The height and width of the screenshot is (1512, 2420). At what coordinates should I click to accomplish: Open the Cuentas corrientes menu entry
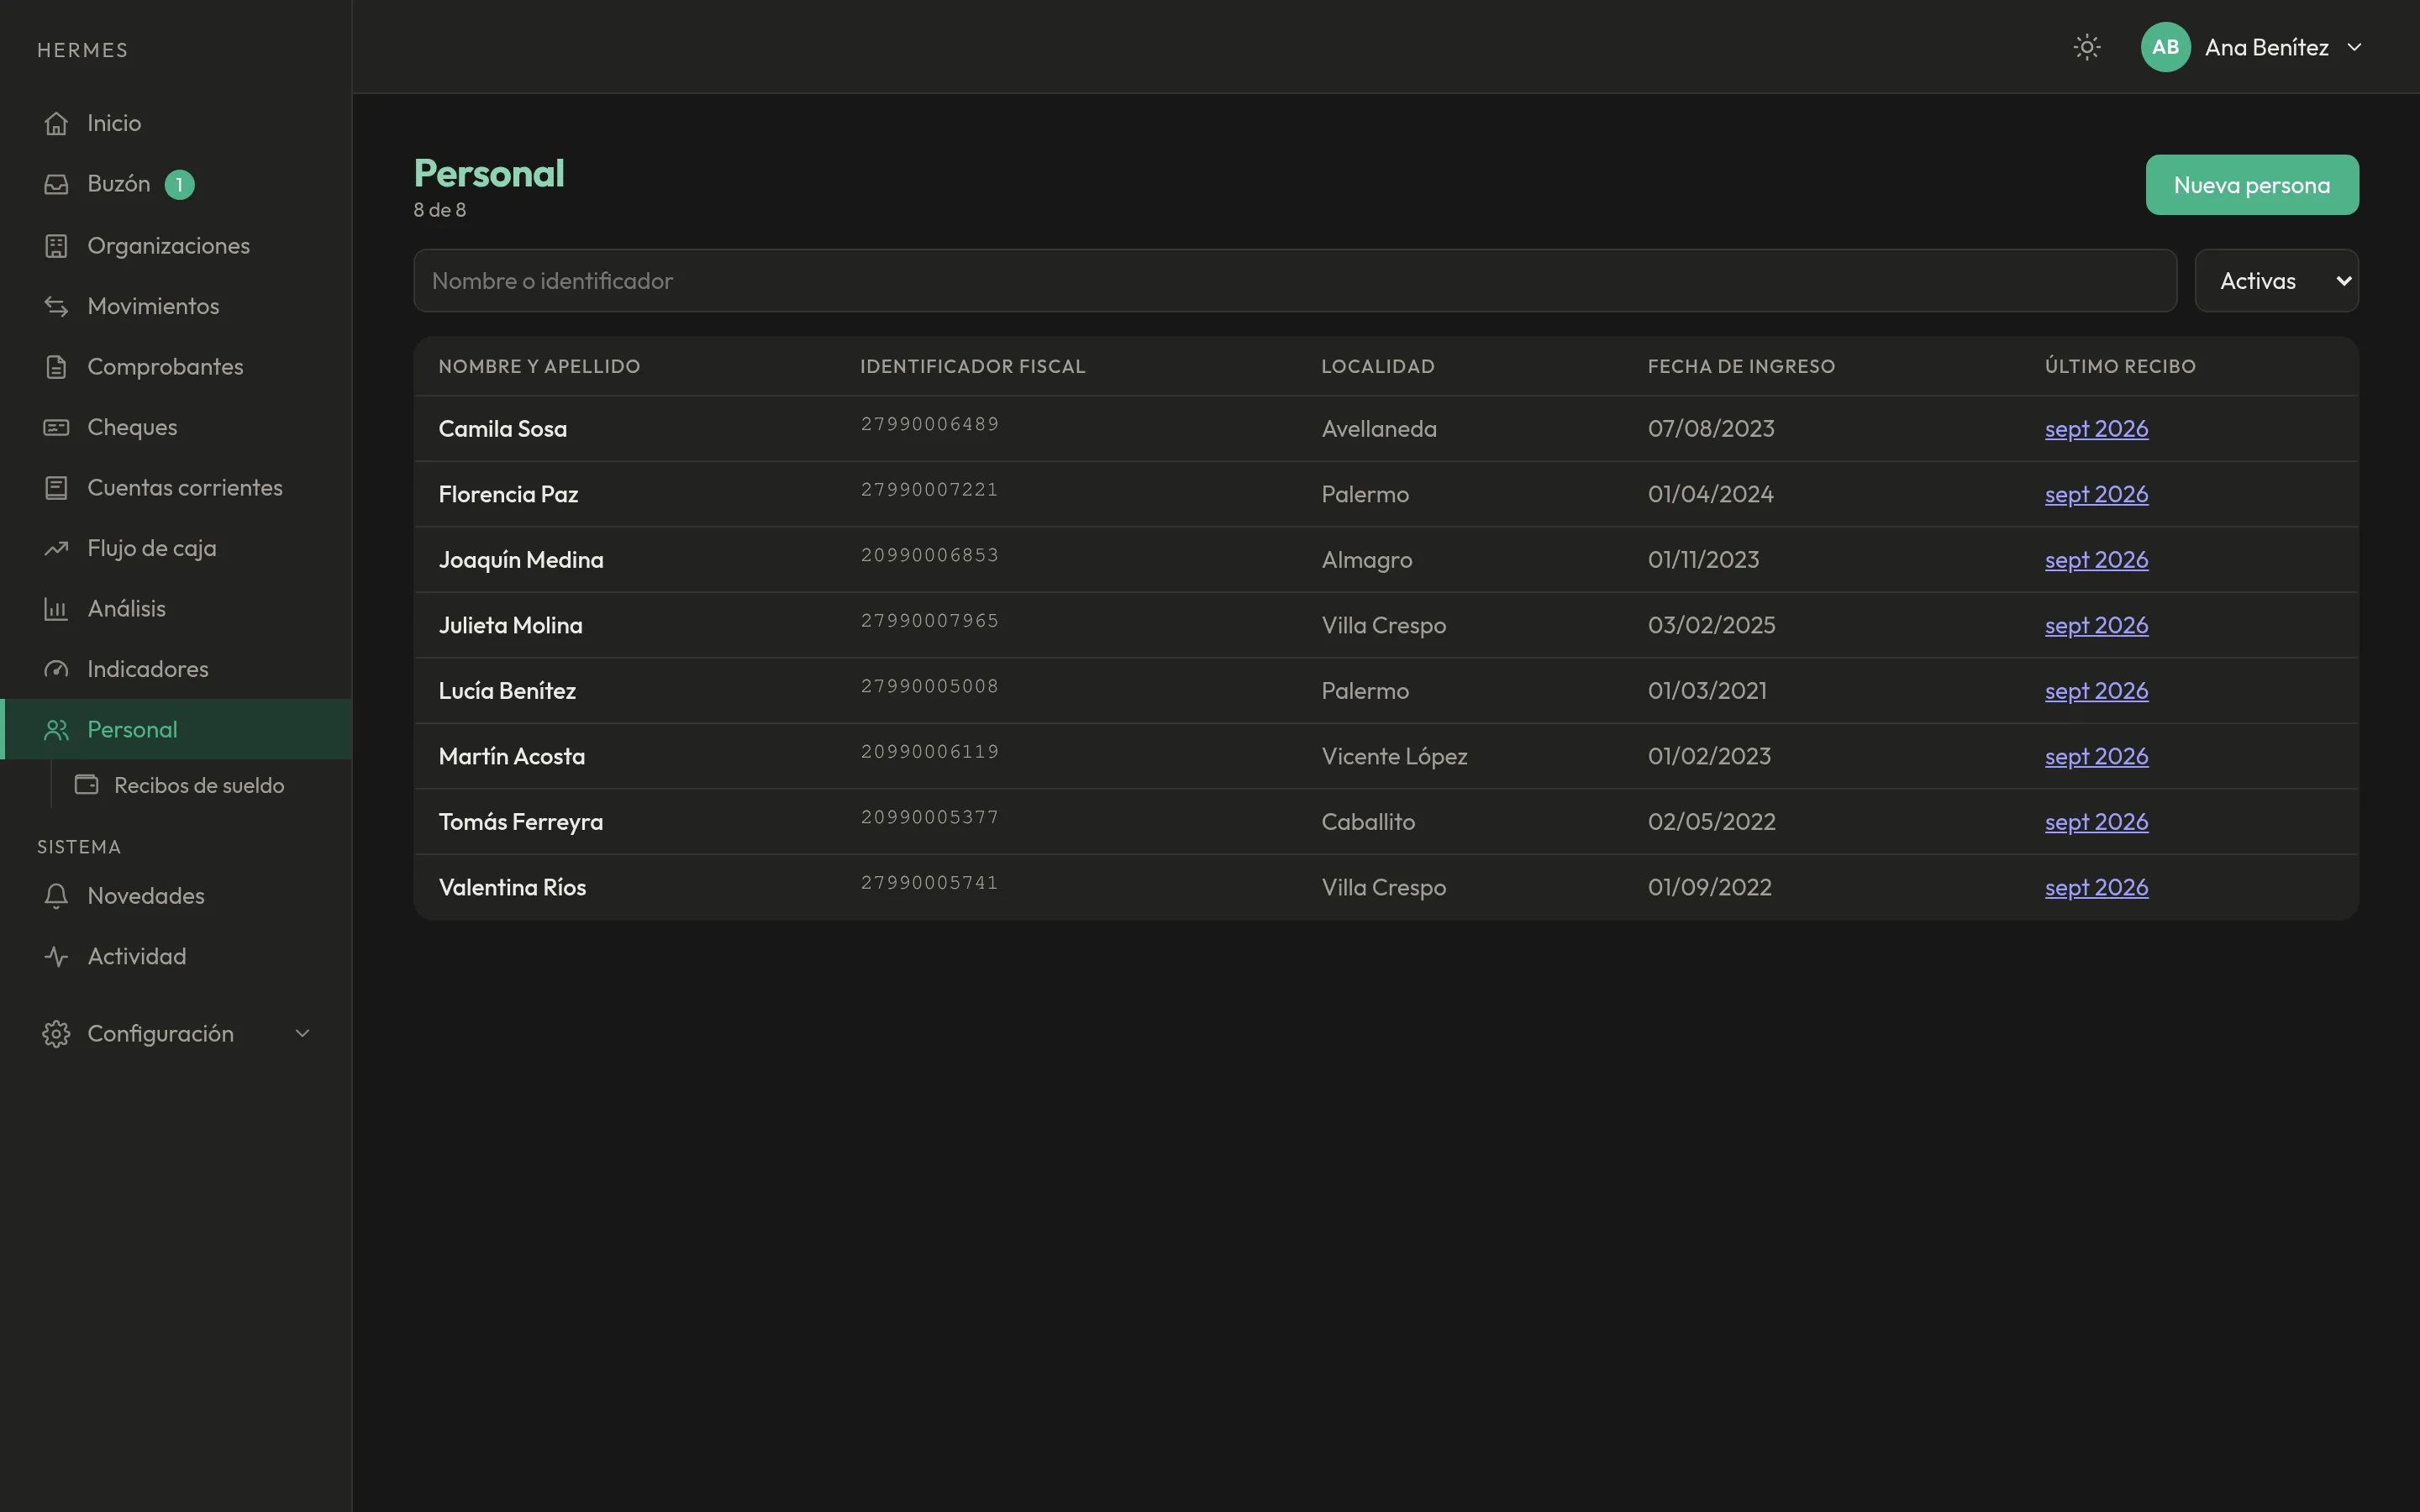tap(185, 488)
